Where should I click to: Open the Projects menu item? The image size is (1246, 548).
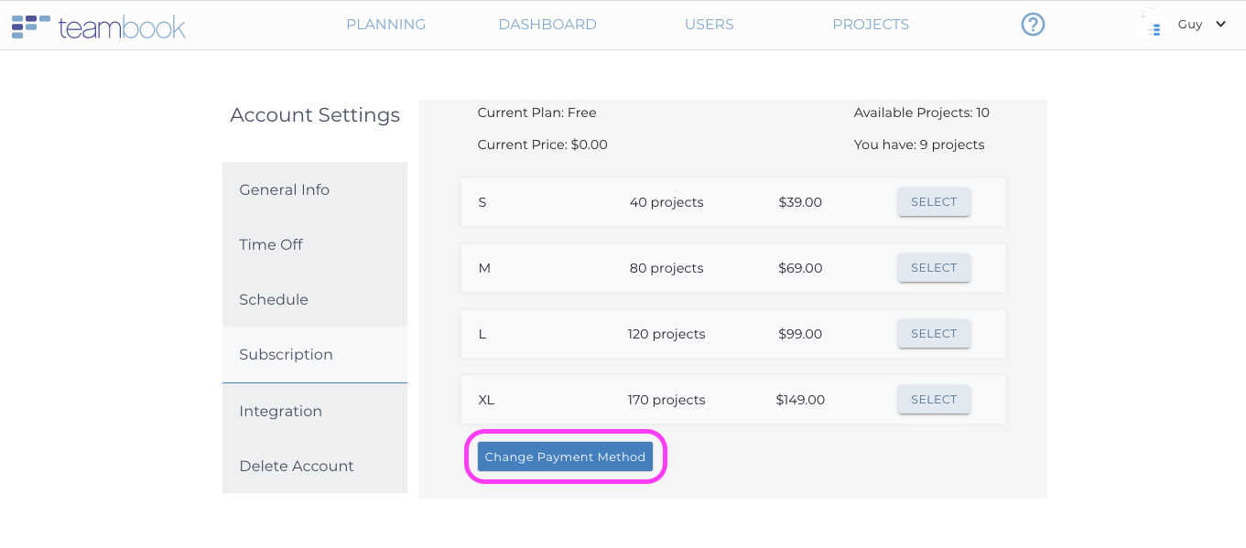(x=870, y=25)
